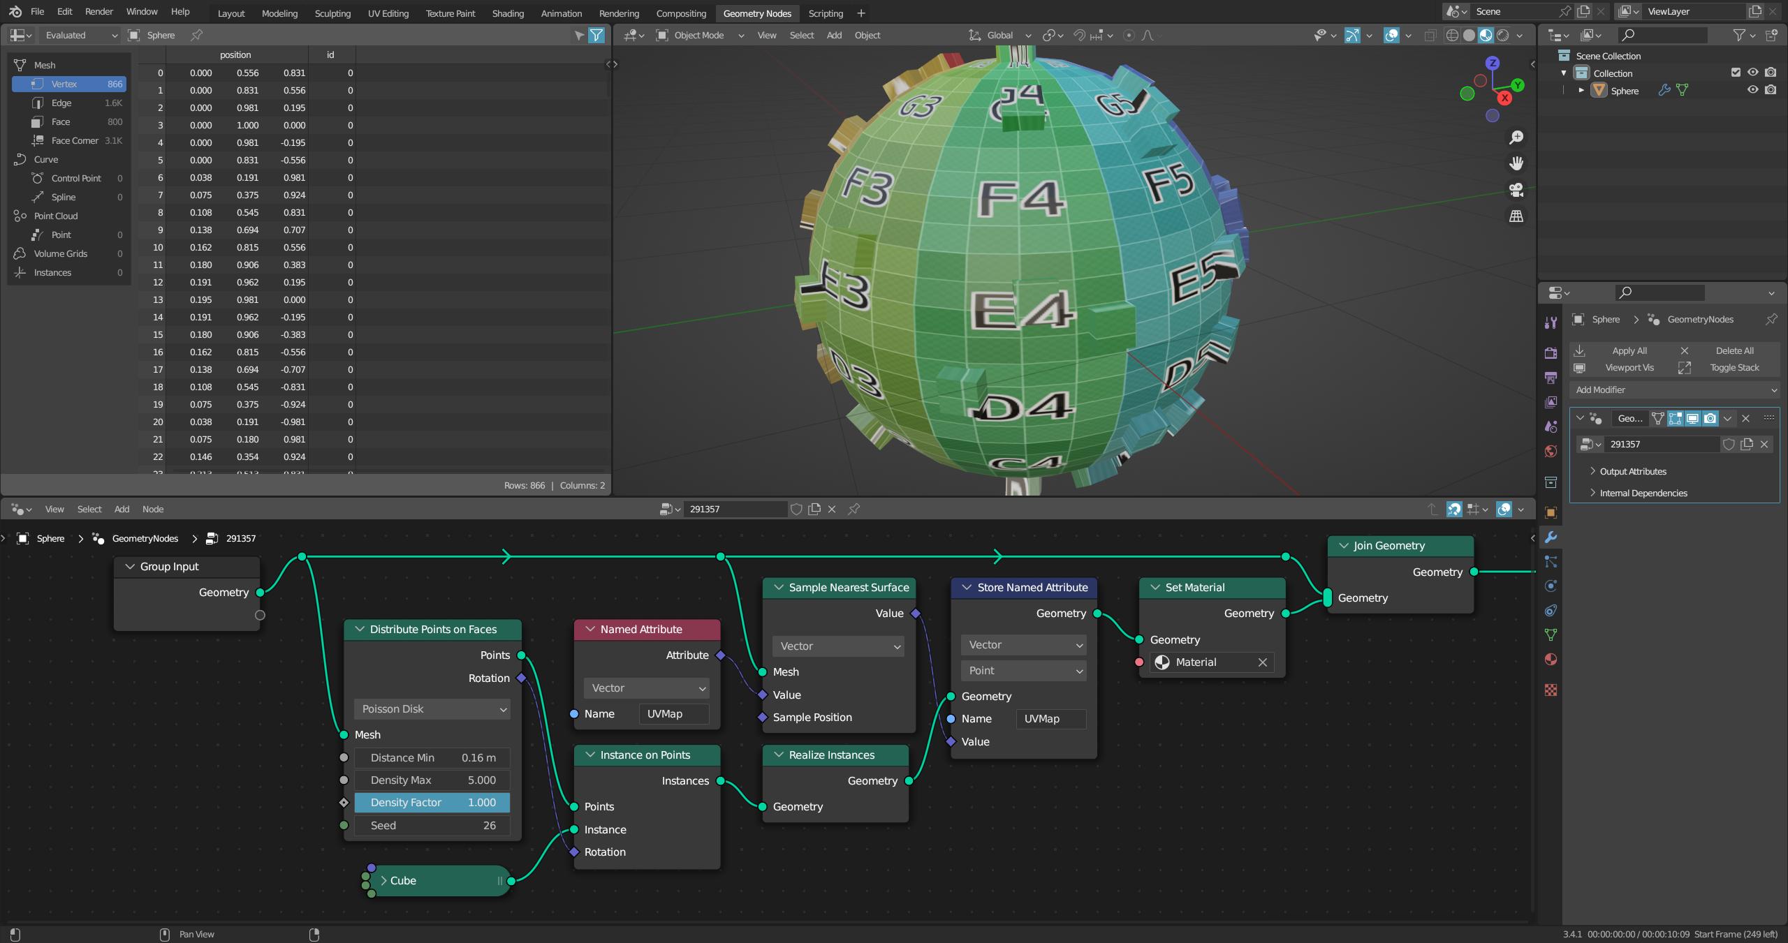The image size is (1788, 943).
Task: Open the Render properties tab
Action: [x=1551, y=353]
